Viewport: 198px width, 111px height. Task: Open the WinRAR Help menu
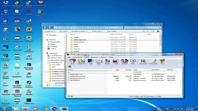pyautogui.click(x=111, y=57)
